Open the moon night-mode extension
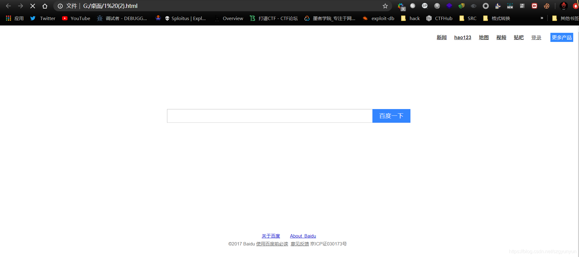This screenshot has height=257, width=579. point(498,6)
